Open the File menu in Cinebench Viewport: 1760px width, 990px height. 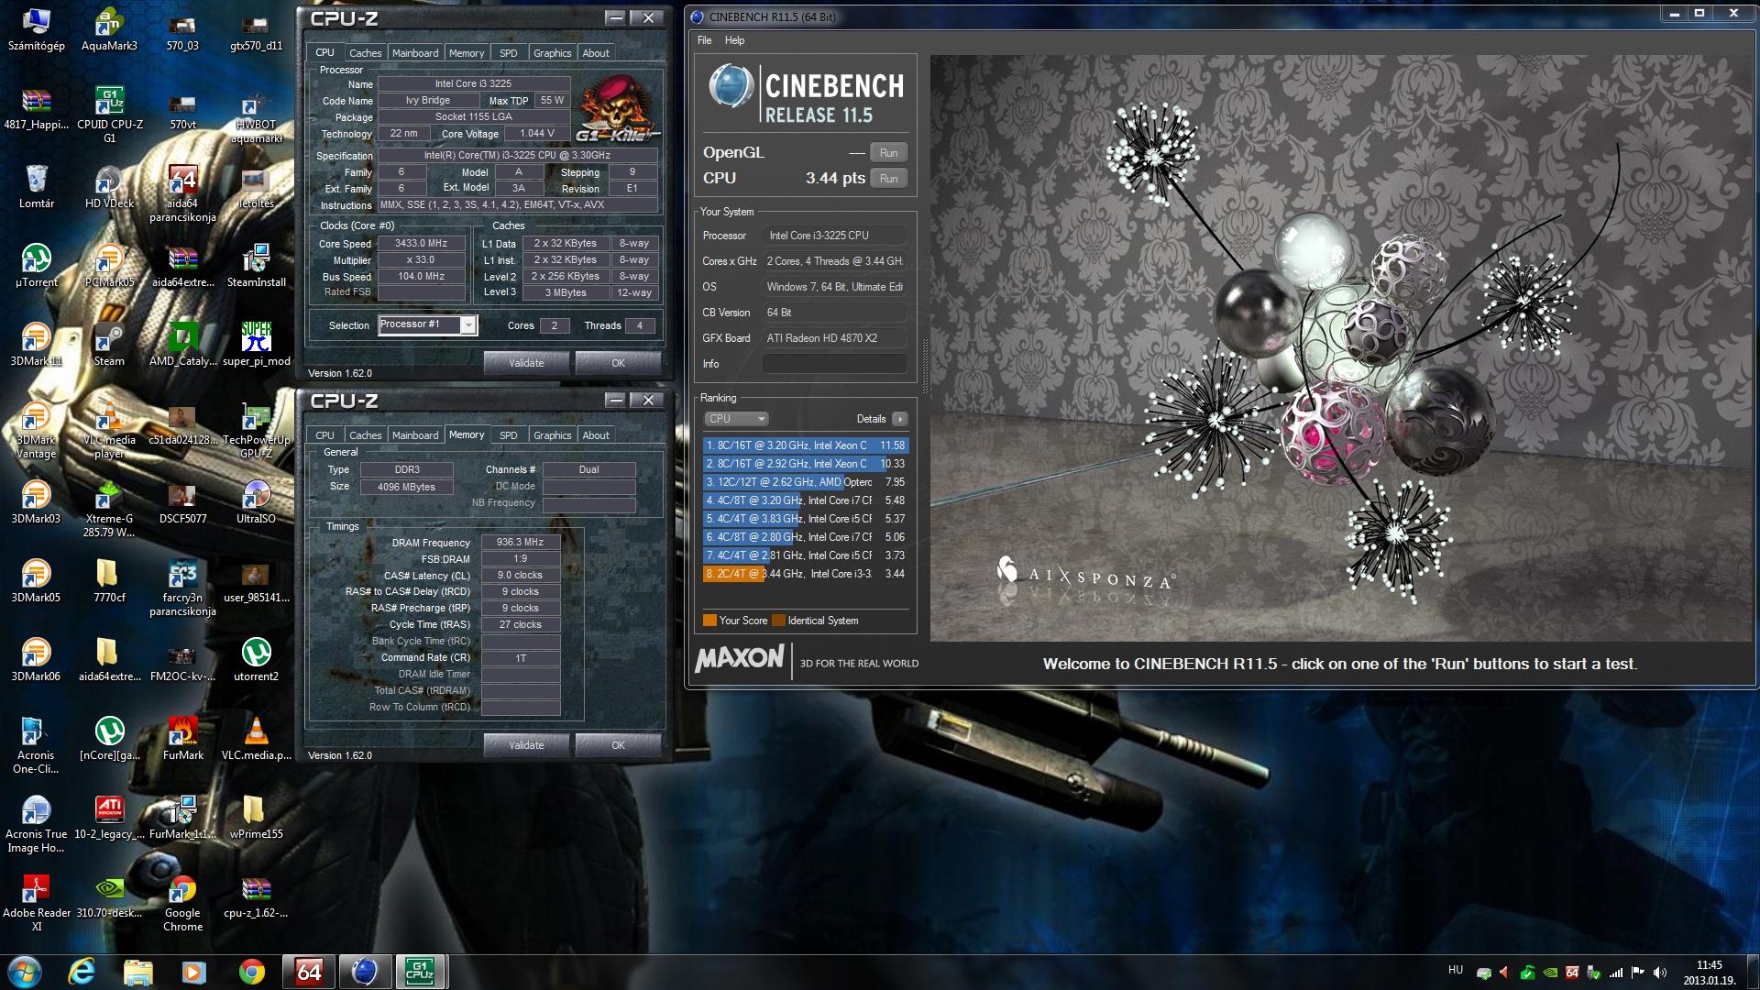[704, 40]
